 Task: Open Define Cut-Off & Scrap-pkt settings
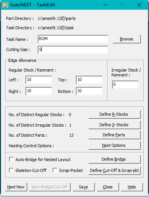[114, 170]
